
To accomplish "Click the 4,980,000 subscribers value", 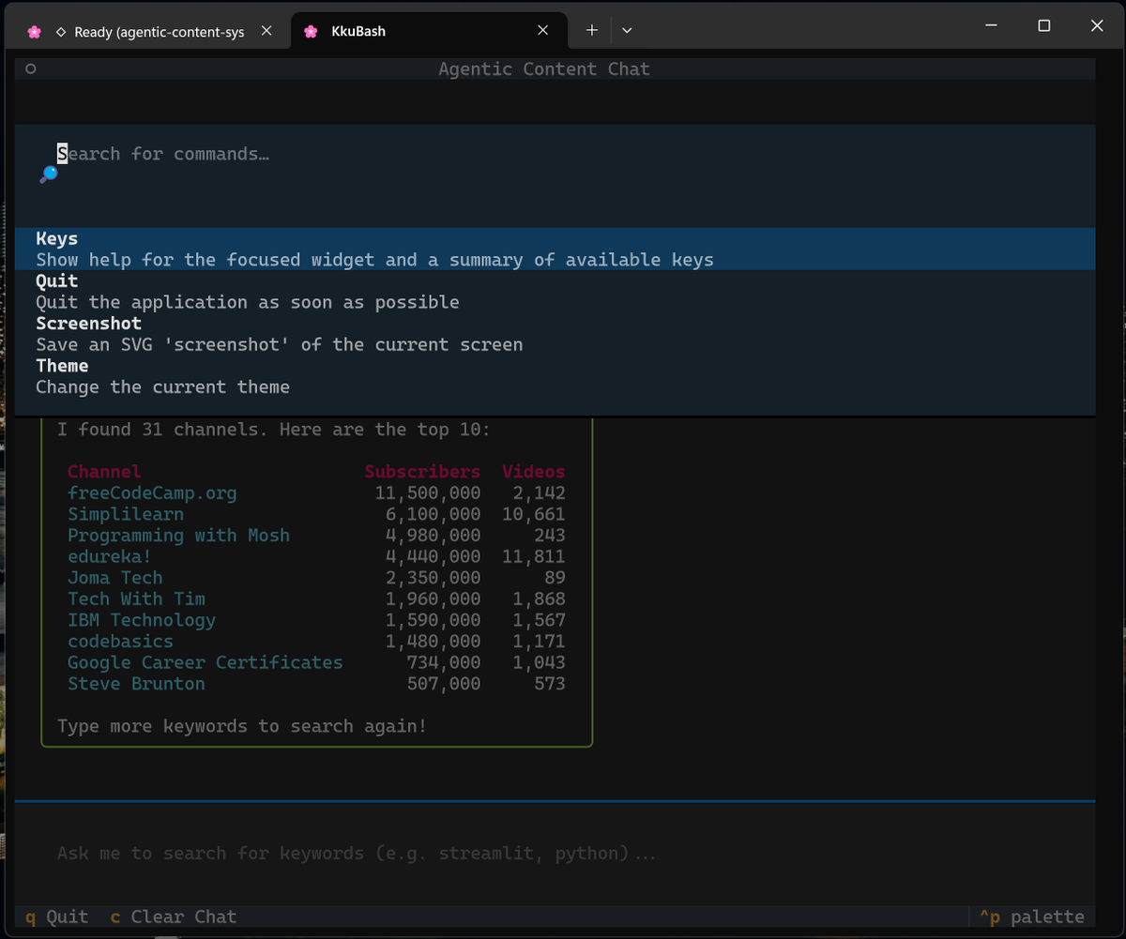I will [434, 536].
